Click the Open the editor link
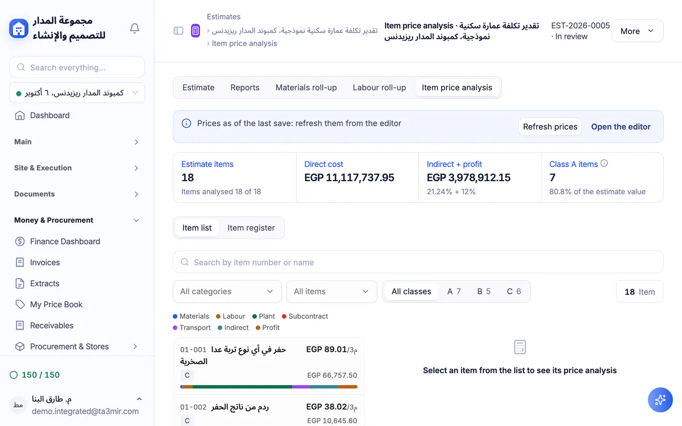Viewport: 682px width, 426px height. (x=621, y=127)
